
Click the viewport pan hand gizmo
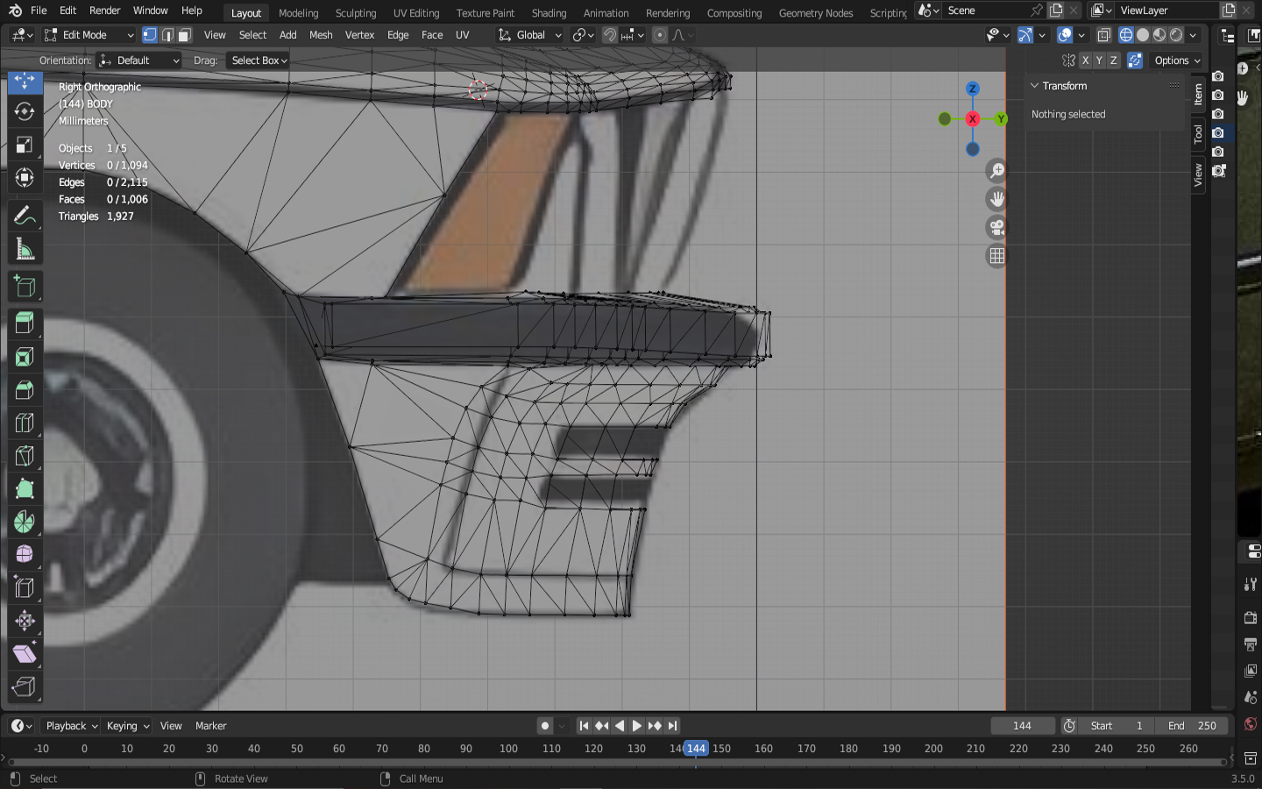point(997,199)
